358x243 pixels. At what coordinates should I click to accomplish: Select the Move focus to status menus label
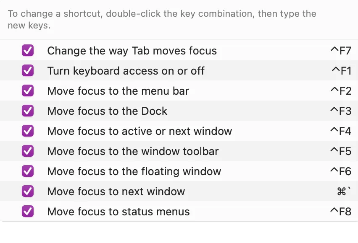point(118,212)
